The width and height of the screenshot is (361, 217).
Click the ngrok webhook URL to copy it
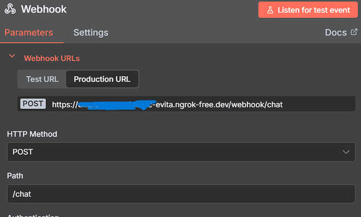[x=167, y=105]
